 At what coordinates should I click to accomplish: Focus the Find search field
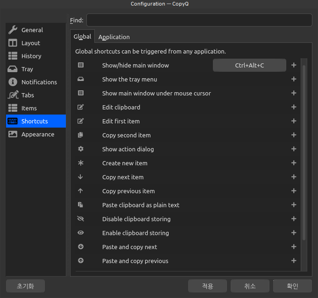pyautogui.click(x=199, y=20)
